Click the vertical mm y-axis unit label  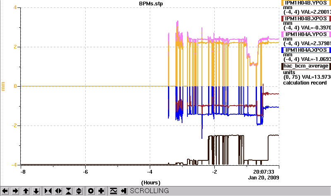tap(3, 86)
